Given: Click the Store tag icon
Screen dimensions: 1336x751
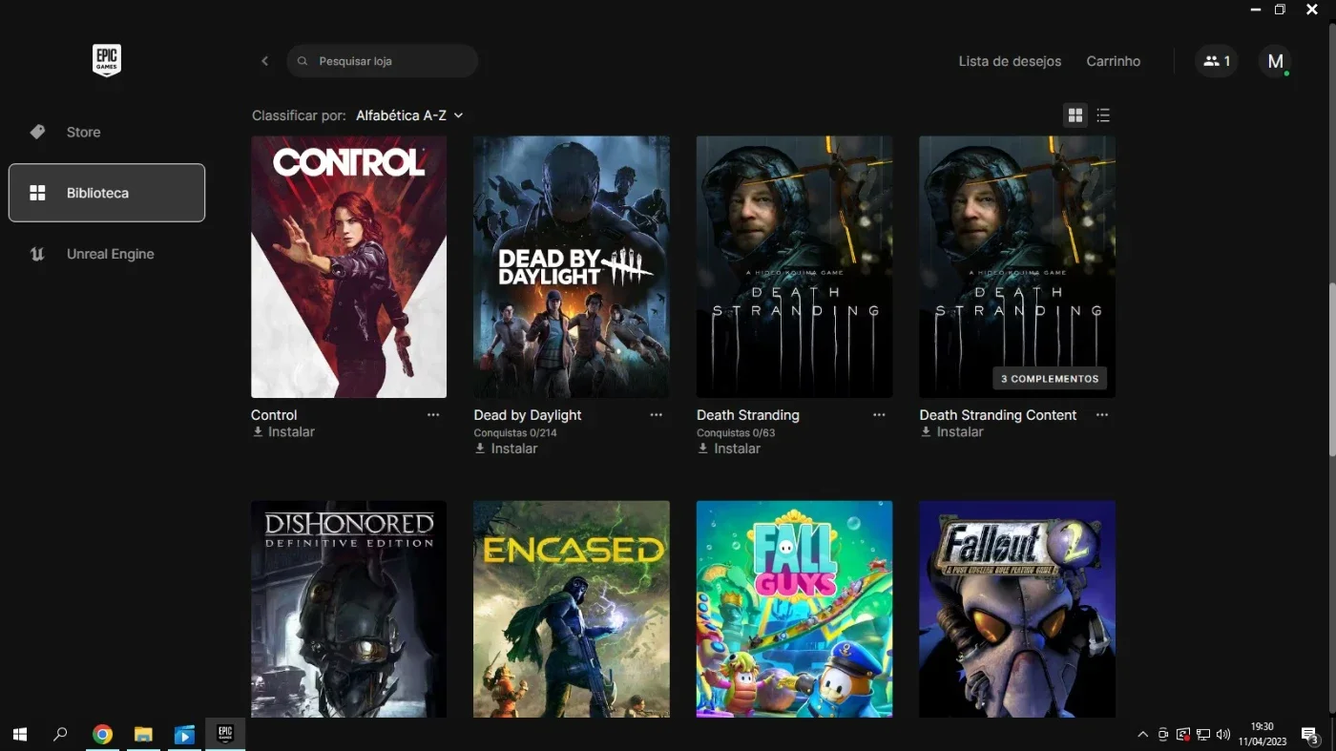Looking at the screenshot, I should (37, 132).
